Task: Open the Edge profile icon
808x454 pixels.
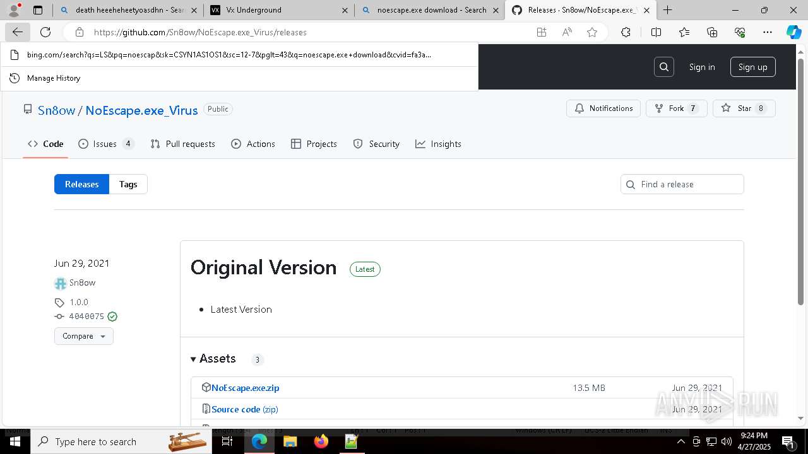Action: (14, 10)
